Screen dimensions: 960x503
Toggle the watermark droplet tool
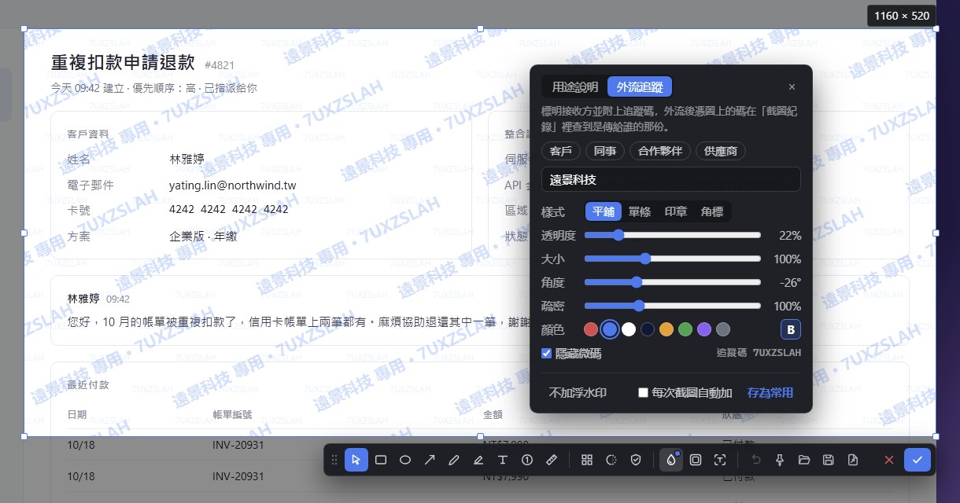pyautogui.click(x=671, y=460)
